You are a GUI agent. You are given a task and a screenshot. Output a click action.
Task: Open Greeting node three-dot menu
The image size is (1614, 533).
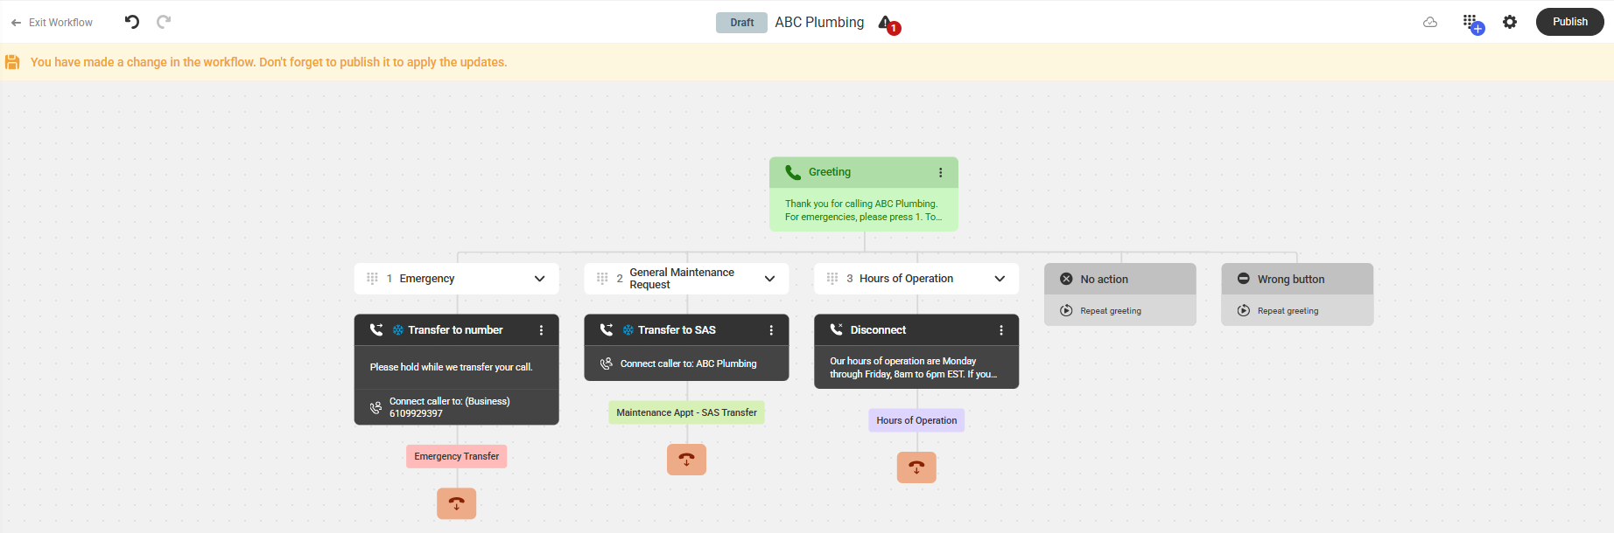(941, 172)
